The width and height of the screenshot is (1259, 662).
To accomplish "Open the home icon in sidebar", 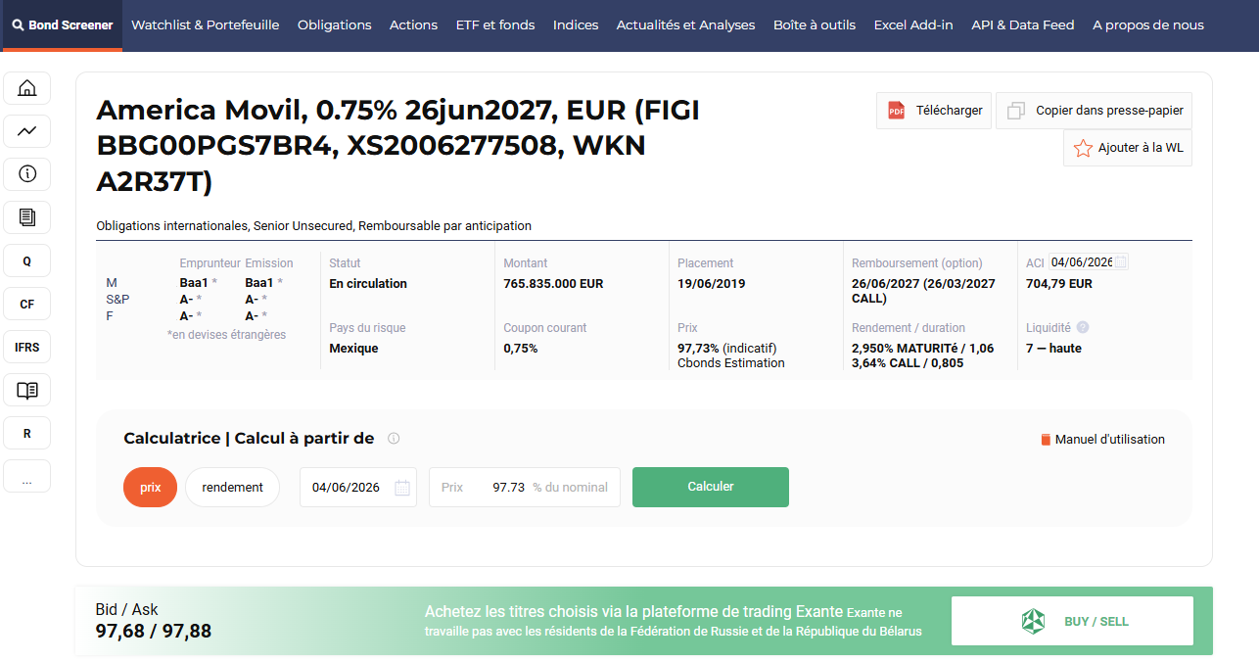I will (x=27, y=88).
